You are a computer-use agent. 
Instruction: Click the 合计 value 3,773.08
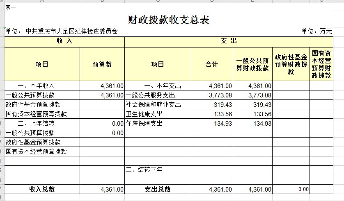(x=220, y=95)
